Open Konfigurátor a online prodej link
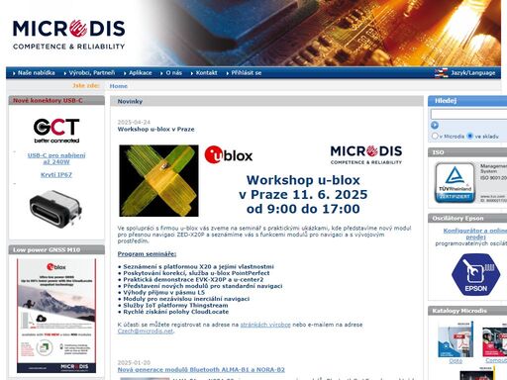Image resolution: width=507 pixels, height=380 pixels. (x=475, y=234)
